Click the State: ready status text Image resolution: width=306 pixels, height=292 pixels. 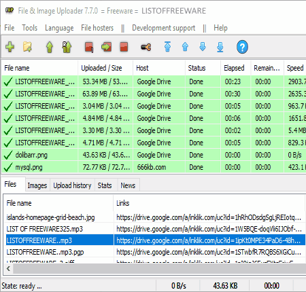tap(22, 286)
